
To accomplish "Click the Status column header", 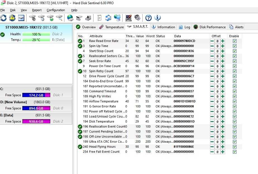I will [164, 36].
